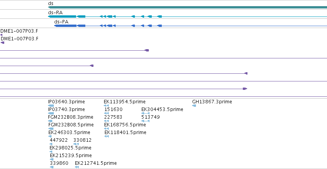The height and width of the screenshot is (169, 327).
Task: Select the EK215239.5prime label
Action: [x=71, y=156]
